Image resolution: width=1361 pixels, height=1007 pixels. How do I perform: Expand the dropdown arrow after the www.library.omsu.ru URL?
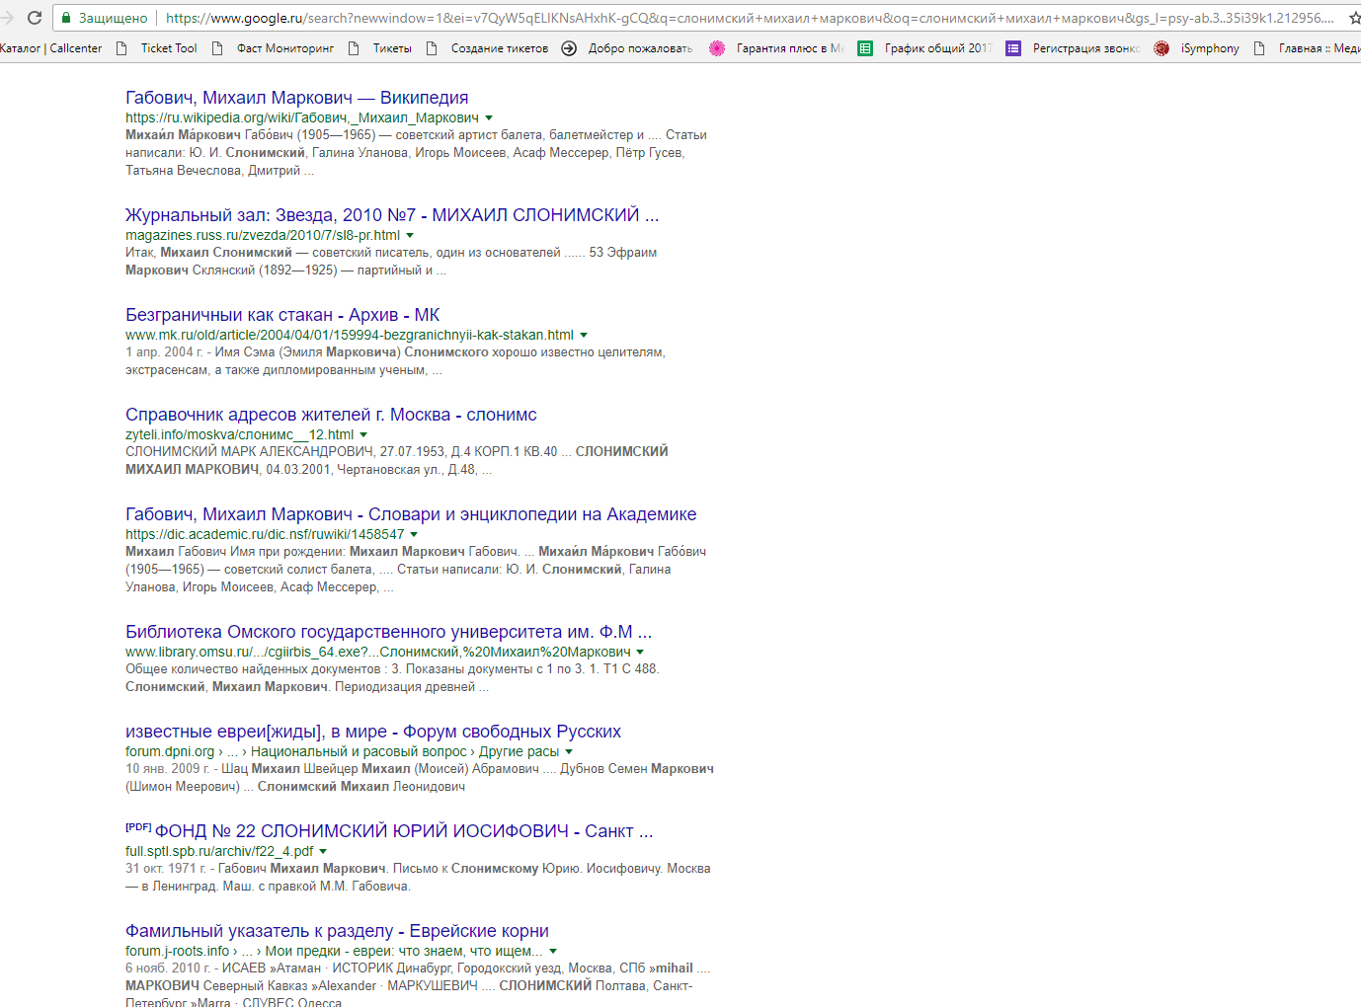pyautogui.click(x=640, y=653)
